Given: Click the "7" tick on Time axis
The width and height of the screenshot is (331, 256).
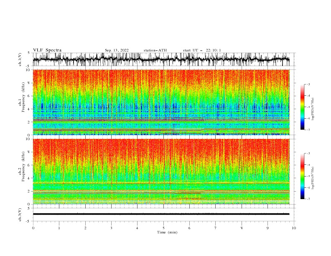Looking at the screenshot, I should point(216,228).
